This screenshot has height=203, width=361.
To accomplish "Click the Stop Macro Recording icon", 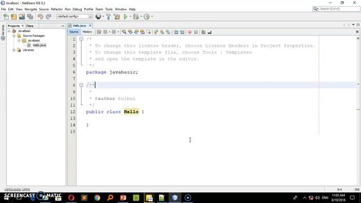I will coord(196,32).
